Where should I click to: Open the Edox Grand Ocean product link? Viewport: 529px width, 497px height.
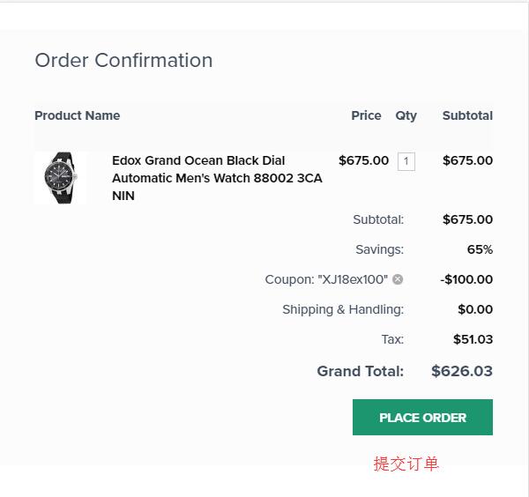click(217, 178)
